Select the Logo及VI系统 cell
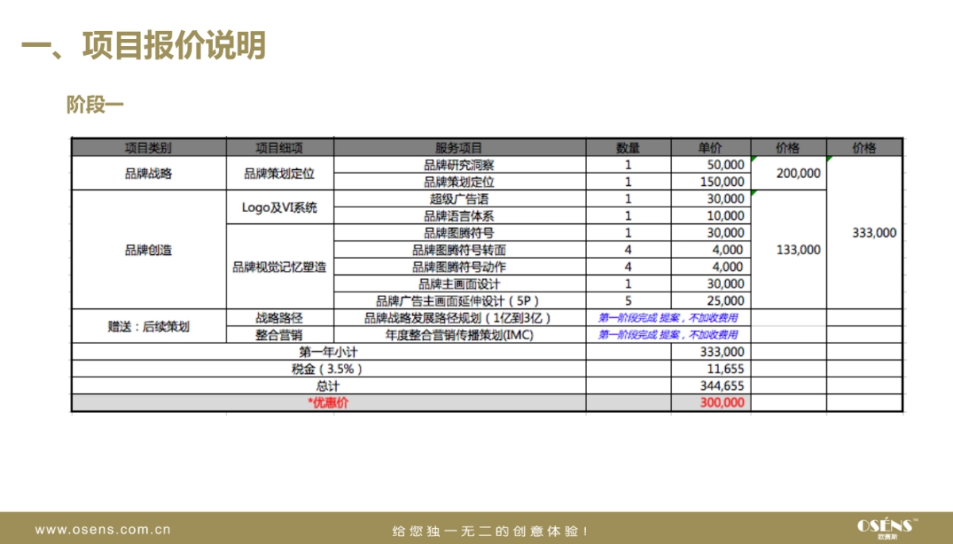This screenshot has width=953, height=544. (280, 206)
